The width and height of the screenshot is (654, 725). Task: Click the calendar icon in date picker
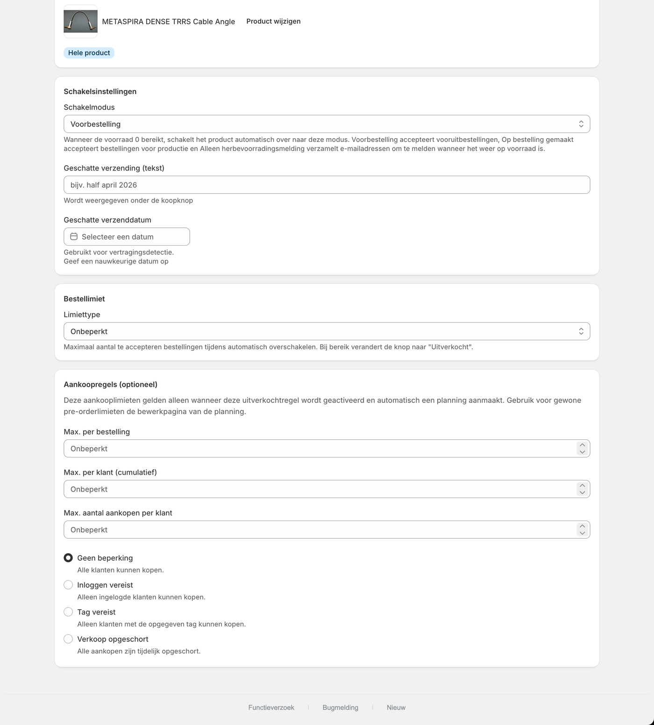pos(74,237)
